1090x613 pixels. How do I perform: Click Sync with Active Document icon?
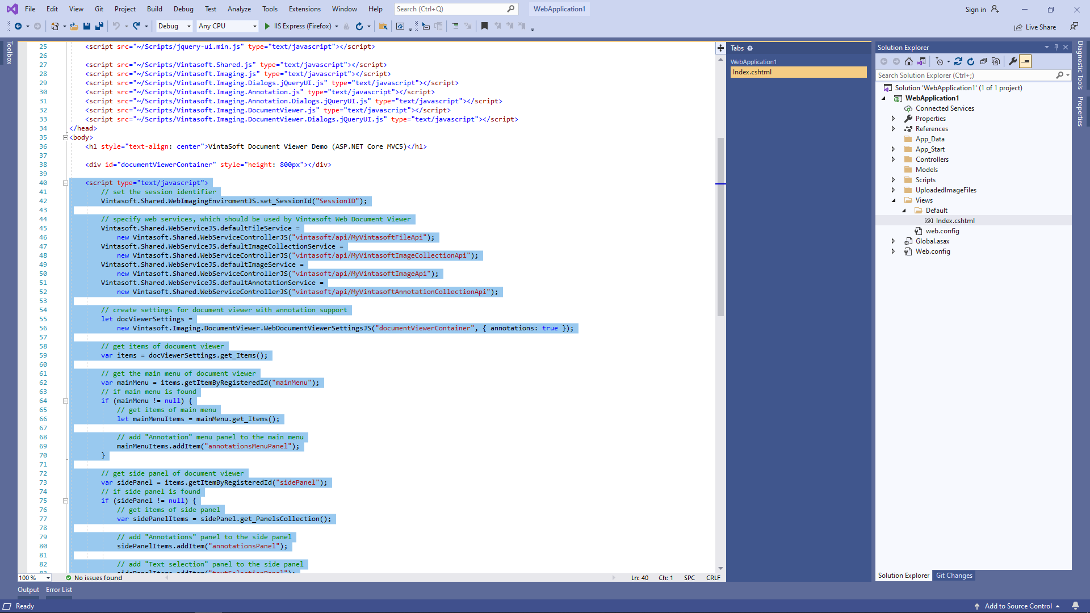tap(958, 61)
